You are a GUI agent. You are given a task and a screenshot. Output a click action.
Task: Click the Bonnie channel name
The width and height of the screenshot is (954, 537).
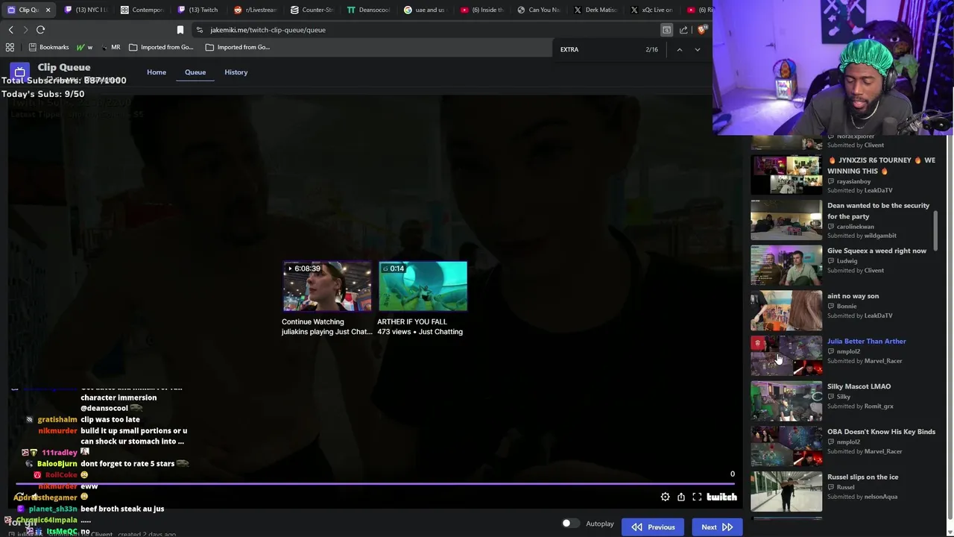(x=847, y=307)
